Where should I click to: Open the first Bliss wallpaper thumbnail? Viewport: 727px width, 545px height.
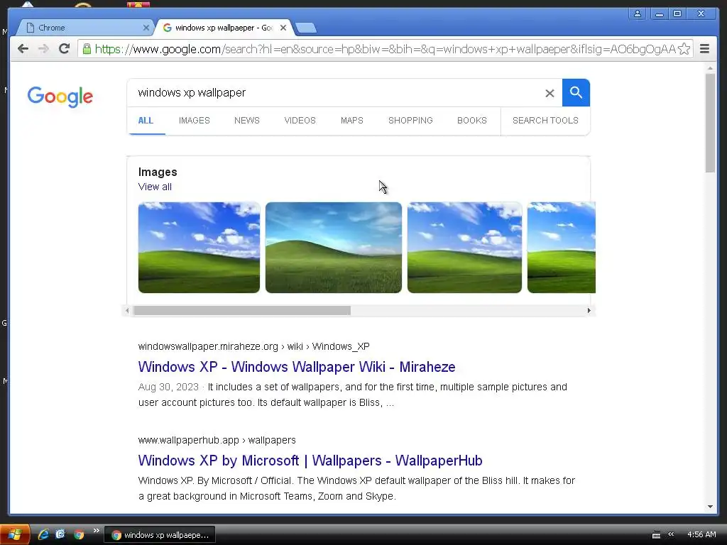pyautogui.click(x=199, y=248)
